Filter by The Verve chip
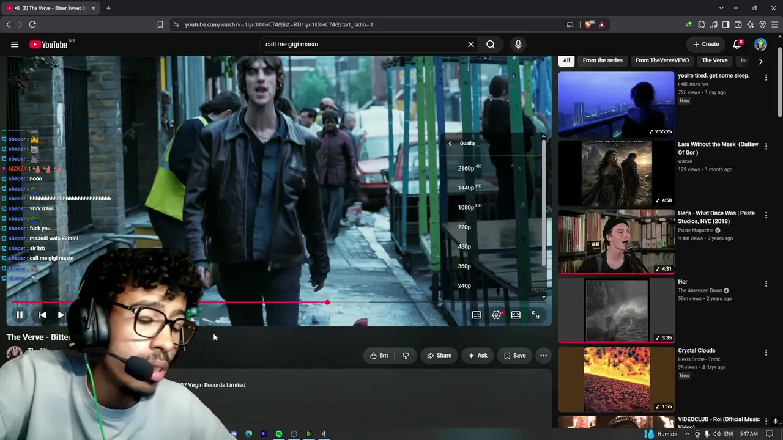783x440 pixels. point(714,61)
